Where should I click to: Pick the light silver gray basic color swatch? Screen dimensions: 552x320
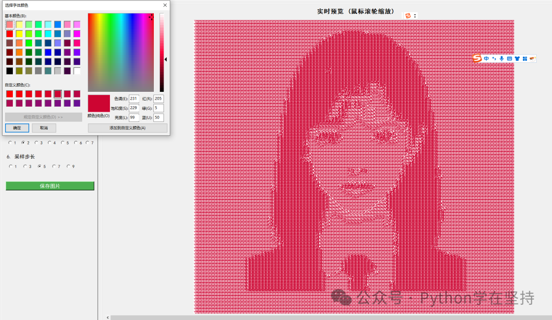pyautogui.click(x=57, y=70)
